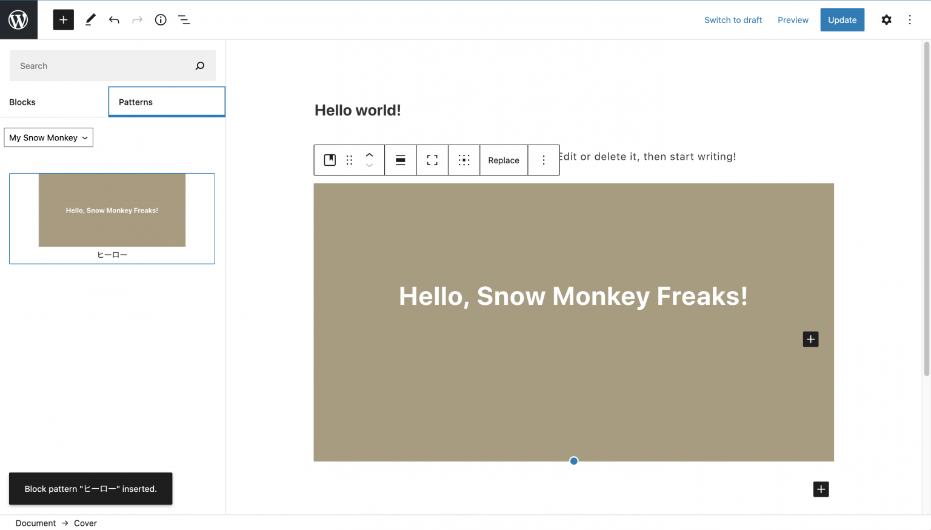Viewport: 931px width, 530px height.
Task: Move the Cover block up
Action: click(x=370, y=155)
